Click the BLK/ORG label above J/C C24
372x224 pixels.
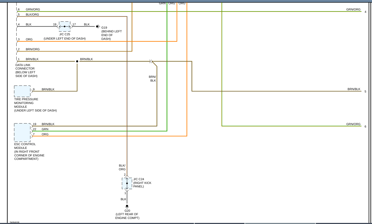point(122,167)
